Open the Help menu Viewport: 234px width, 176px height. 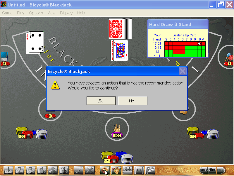[x=81, y=13]
